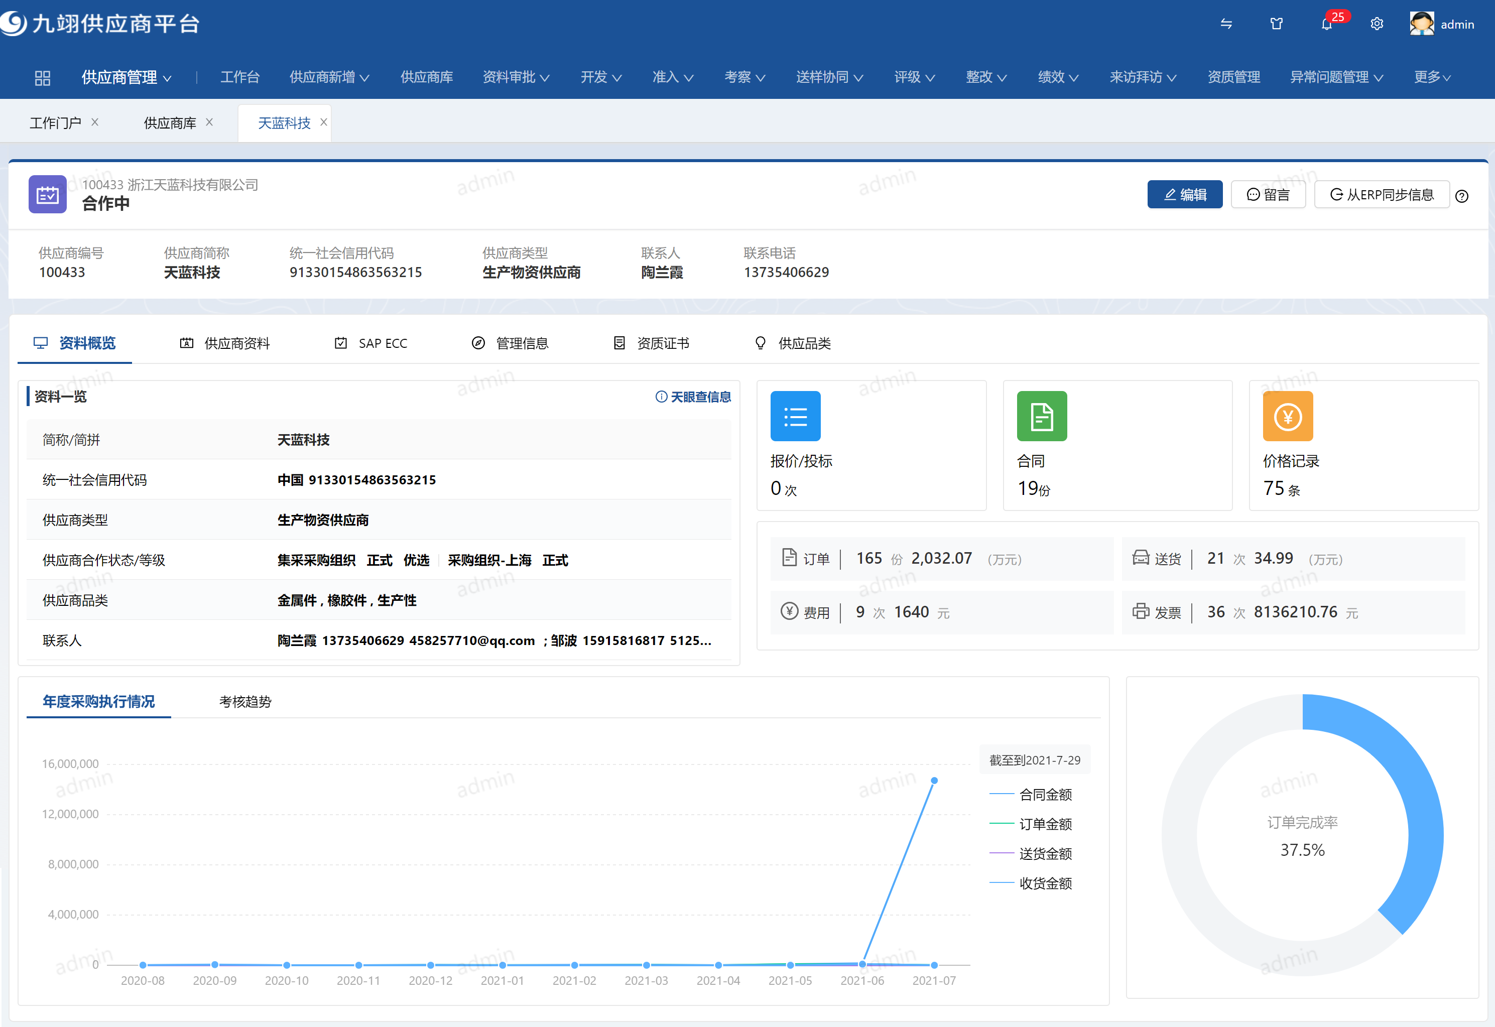Expand the 来访拜访 menu

pyautogui.click(x=1144, y=77)
